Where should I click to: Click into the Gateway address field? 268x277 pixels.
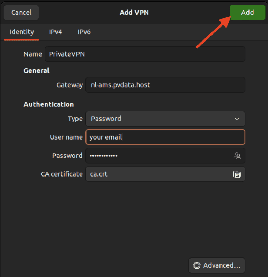(x=165, y=85)
